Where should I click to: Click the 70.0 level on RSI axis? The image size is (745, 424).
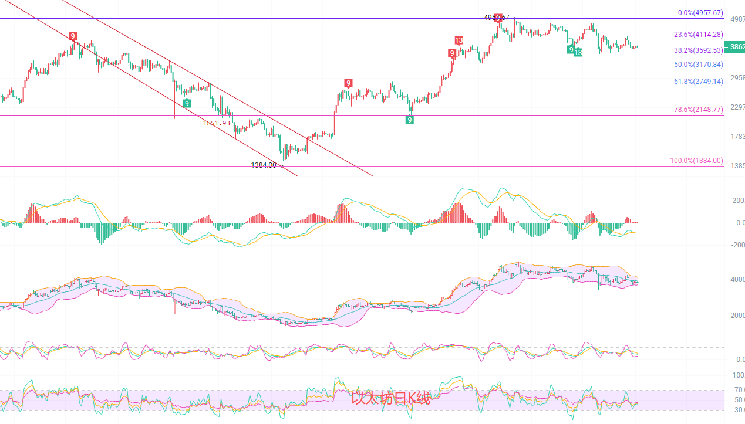[738, 389]
